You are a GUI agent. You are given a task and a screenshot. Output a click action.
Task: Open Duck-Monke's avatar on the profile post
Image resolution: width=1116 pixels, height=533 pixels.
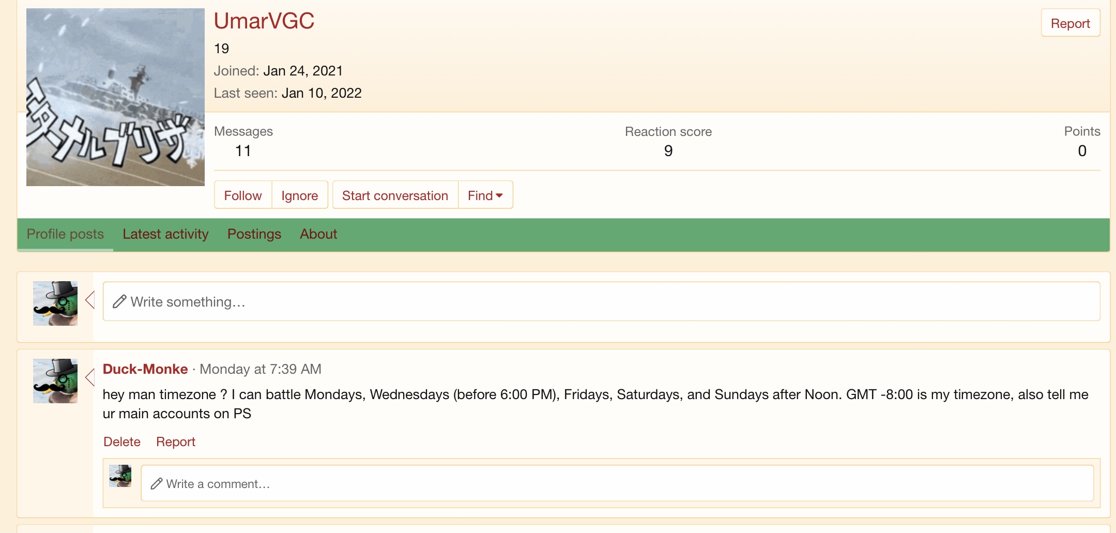pyautogui.click(x=55, y=381)
